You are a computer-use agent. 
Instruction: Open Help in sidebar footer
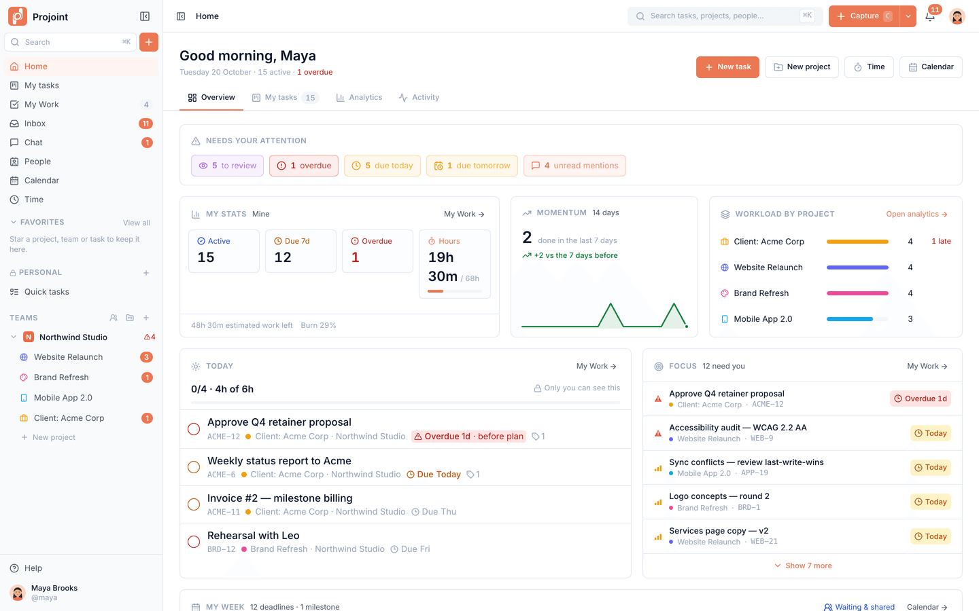[82, 568]
